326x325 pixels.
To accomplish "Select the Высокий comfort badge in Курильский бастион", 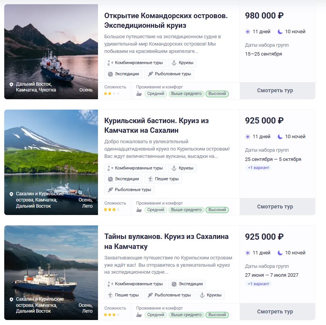I will pos(217,210).
